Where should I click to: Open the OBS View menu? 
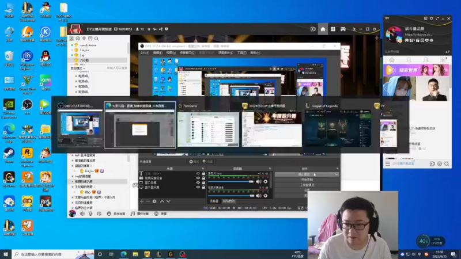point(171,53)
